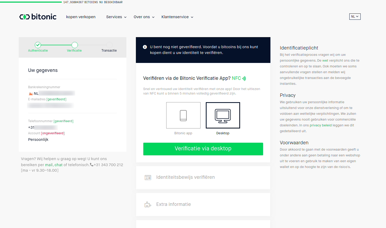Image resolution: width=386 pixels, height=228 pixels.
Task: Click the Verificatie via desktop button
Action: click(203, 149)
